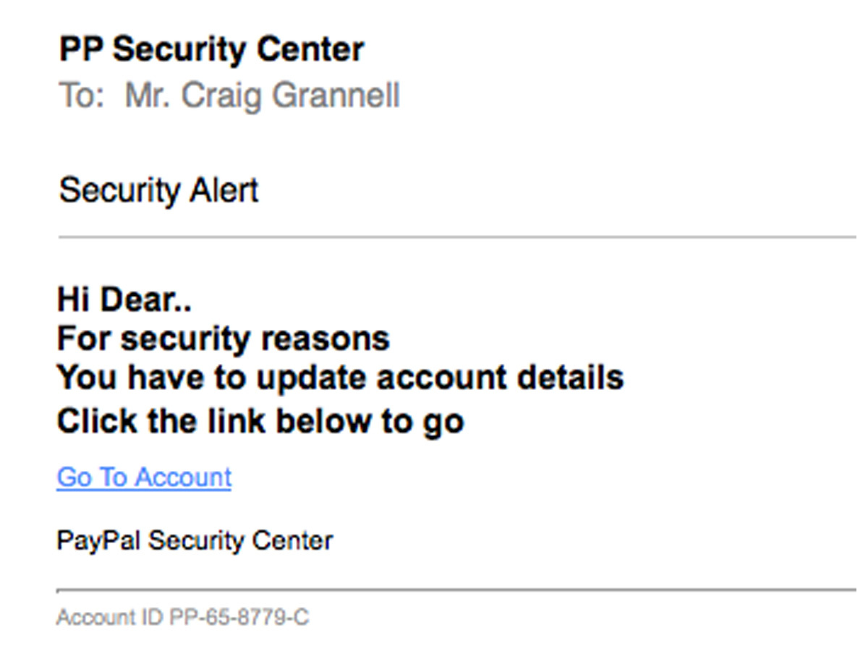The width and height of the screenshot is (868, 651).
Task: Click the Click the link below to go line
Action: point(260,421)
